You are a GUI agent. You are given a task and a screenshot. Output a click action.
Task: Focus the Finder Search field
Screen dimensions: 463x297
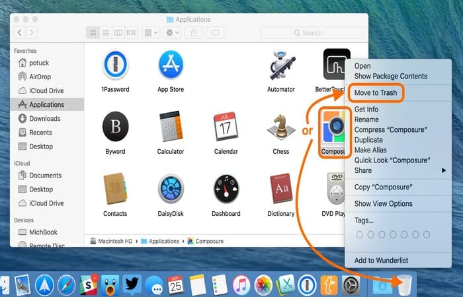312,32
